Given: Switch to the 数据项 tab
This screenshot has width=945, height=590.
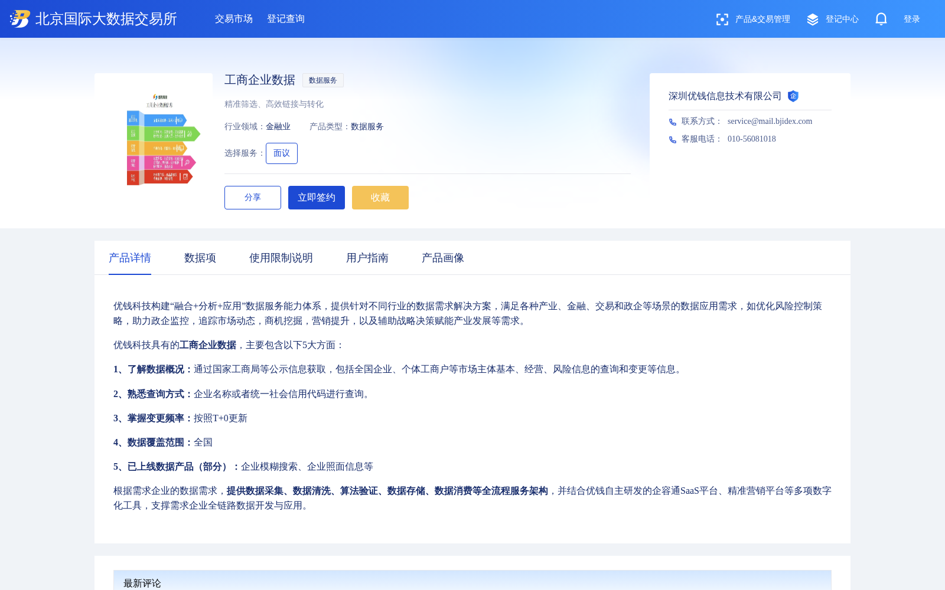Looking at the screenshot, I should click(x=200, y=258).
